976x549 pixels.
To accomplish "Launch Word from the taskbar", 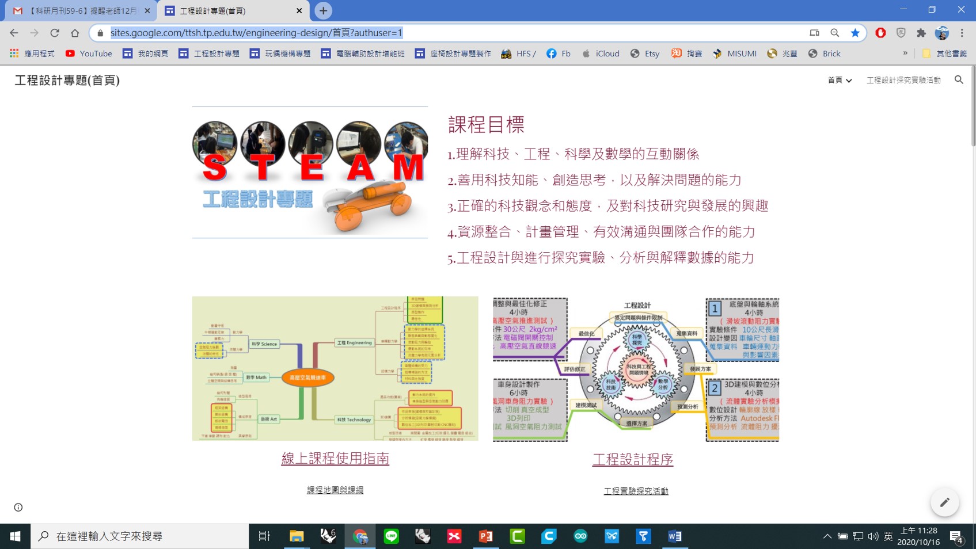I will tap(674, 536).
